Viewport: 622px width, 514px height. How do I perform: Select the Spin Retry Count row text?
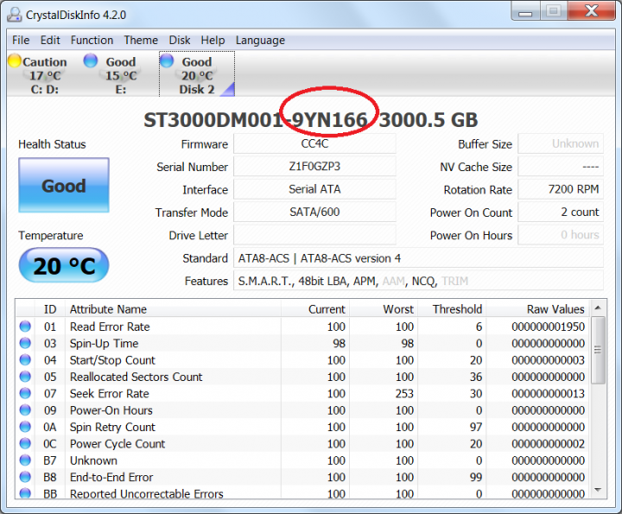112,427
